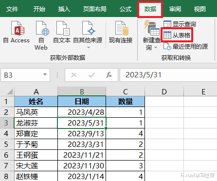The image size is (217, 181).
Task: Click date cell 2023/1/14
Action: pyautogui.click(x=82, y=176)
